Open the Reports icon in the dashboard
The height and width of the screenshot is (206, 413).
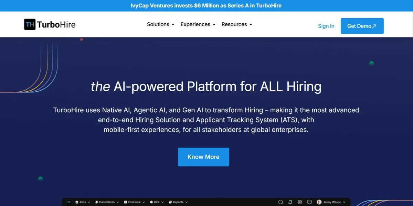(x=170, y=202)
